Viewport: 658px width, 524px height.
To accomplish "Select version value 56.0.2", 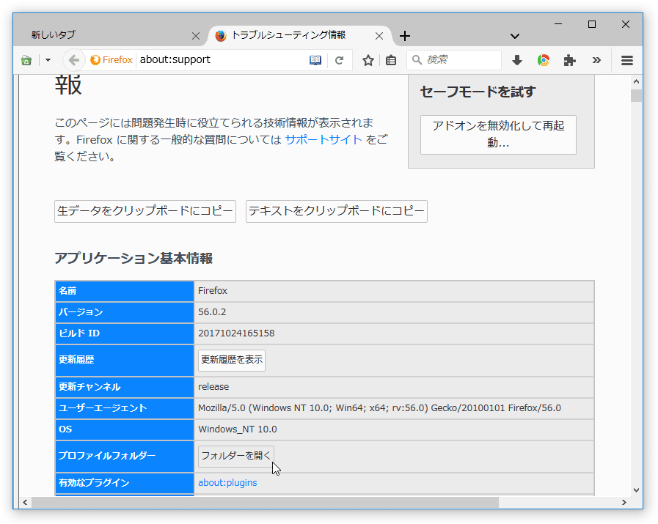I will [x=212, y=312].
